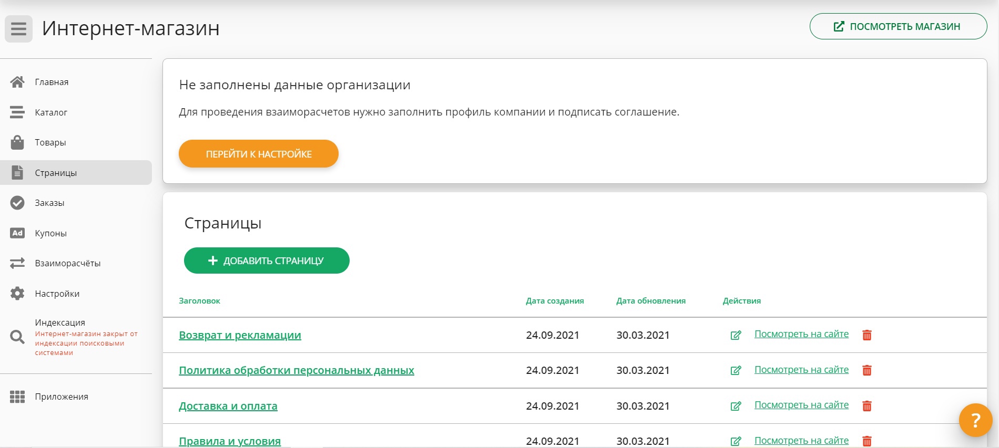The height and width of the screenshot is (448, 999).
Task: Open Товары in the sidebar
Action: [x=76, y=142]
